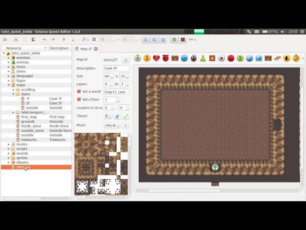The image size is (306, 230).
Task: Toggle visibility of the first layer
Action: (x=145, y=40)
